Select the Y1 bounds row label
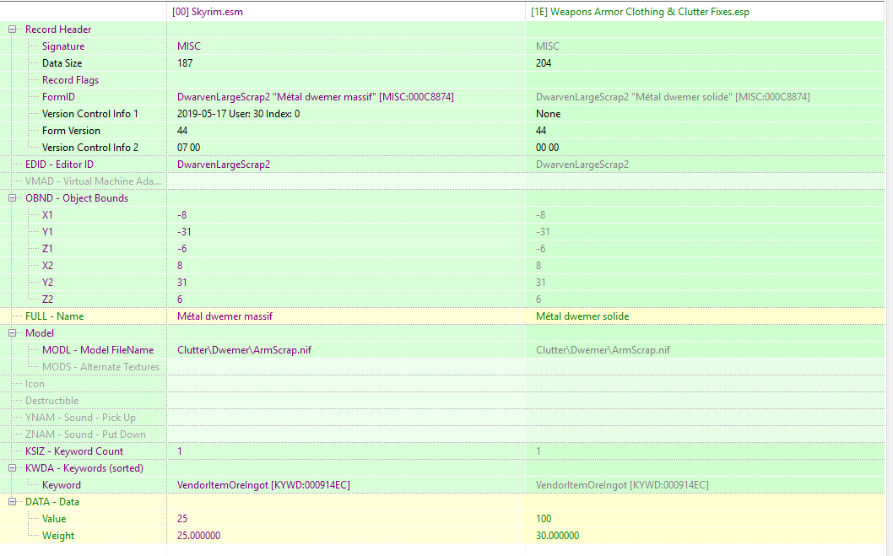Image resolution: width=893 pixels, height=556 pixels. tap(47, 232)
